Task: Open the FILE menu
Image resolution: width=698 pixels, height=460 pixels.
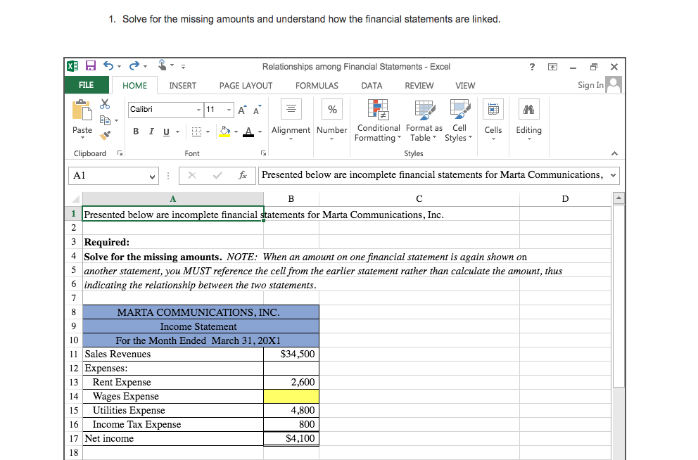Action: tap(87, 84)
